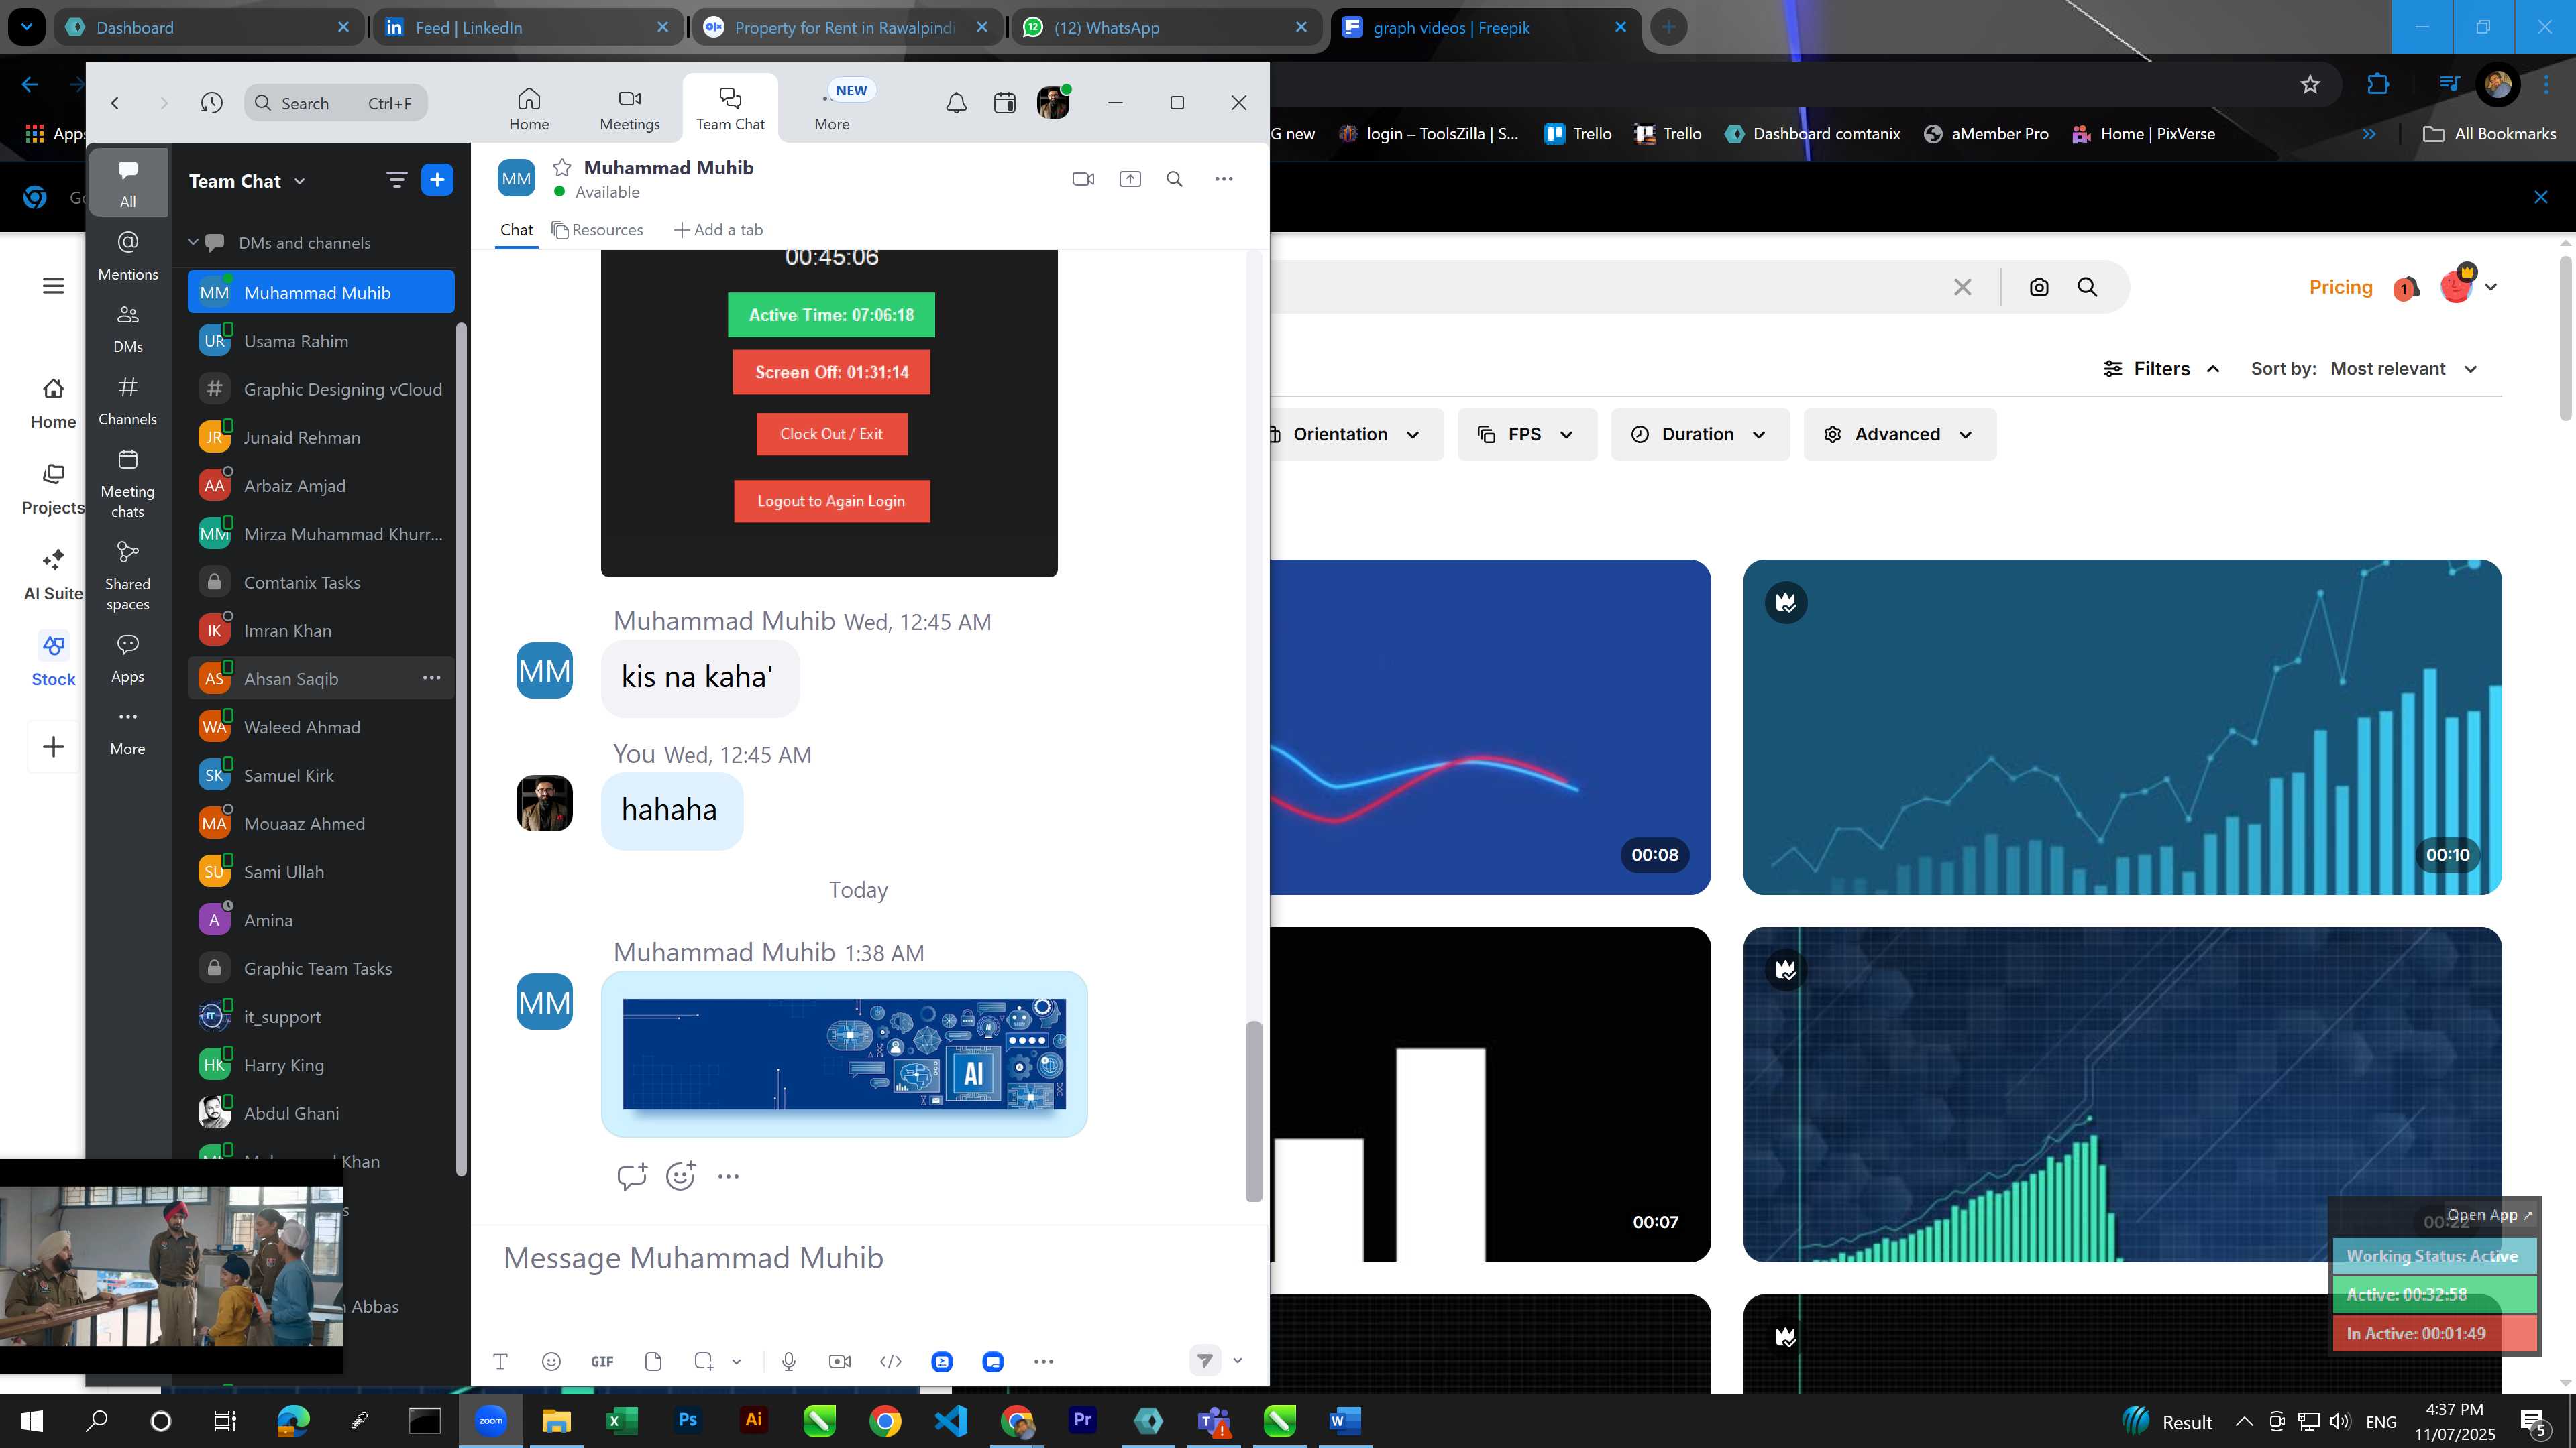Open more options in chat header
2576x1448 pixels.
pyautogui.click(x=1224, y=179)
